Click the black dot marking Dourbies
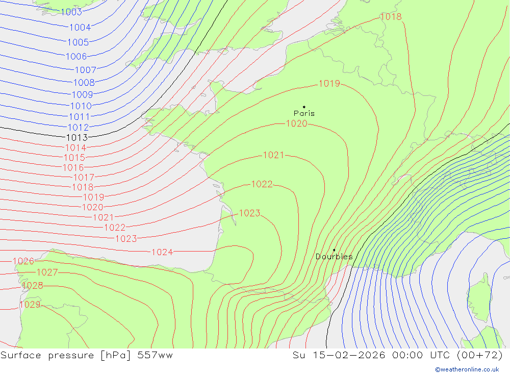Image resolution: width=510 pixels, height=374 pixels. (334, 250)
